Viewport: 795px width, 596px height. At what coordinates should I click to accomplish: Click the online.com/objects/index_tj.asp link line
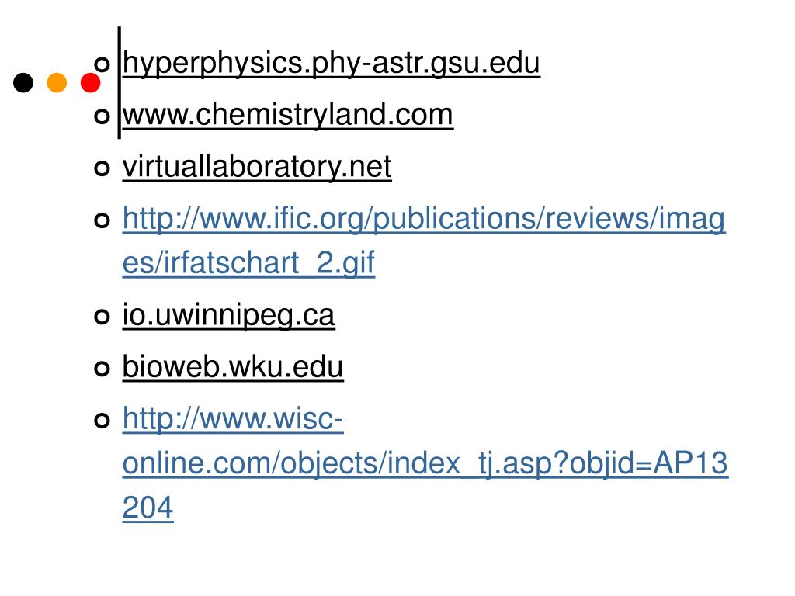425,463
